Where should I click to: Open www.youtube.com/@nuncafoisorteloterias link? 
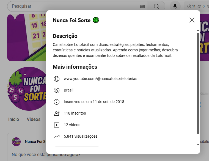pos(100,79)
